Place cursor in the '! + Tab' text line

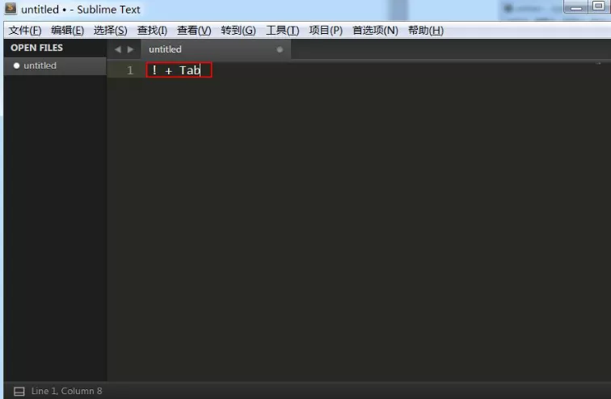click(x=176, y=70)
